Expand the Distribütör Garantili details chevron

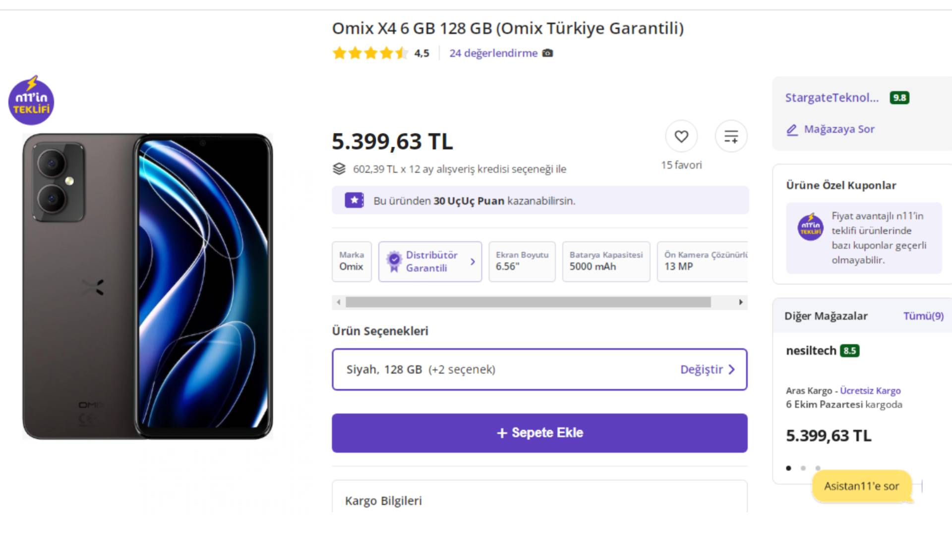click(473, 262)
